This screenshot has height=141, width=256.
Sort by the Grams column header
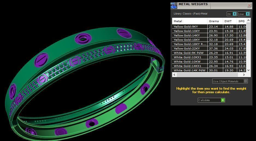215,21
